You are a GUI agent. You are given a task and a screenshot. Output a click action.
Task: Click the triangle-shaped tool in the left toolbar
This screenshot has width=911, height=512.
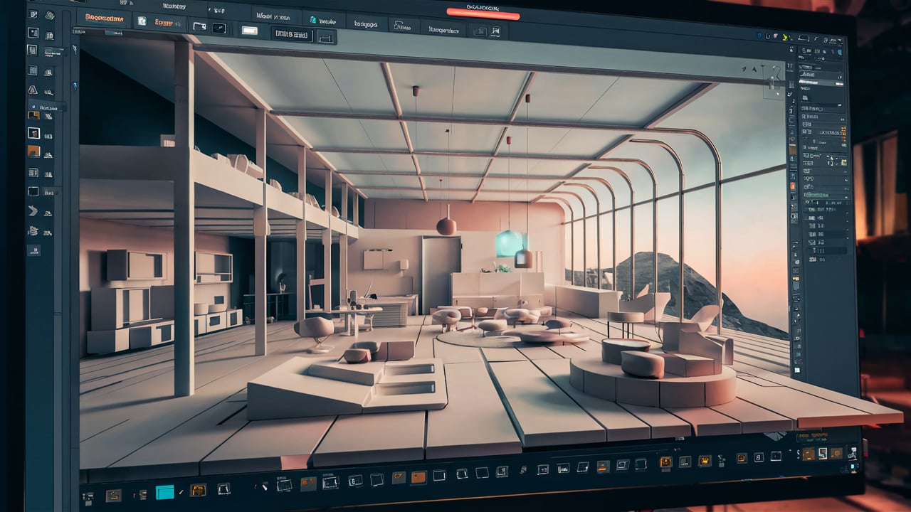point(33,90)
